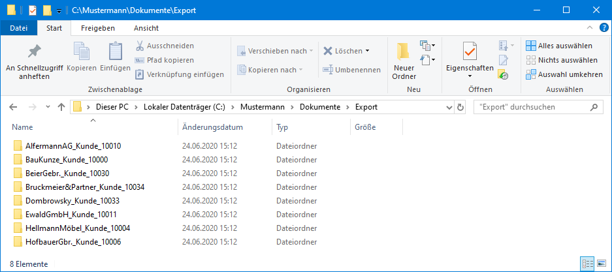Viewport: 612px width, 272px height.
Task: Jump to Dokumente in the breadcrumb
Action: [x=320, y=107]
